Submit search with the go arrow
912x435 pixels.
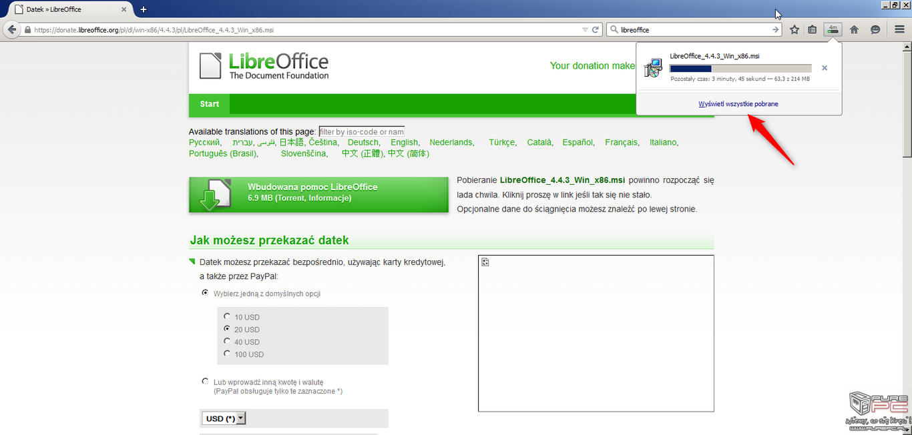coord(775,30)
